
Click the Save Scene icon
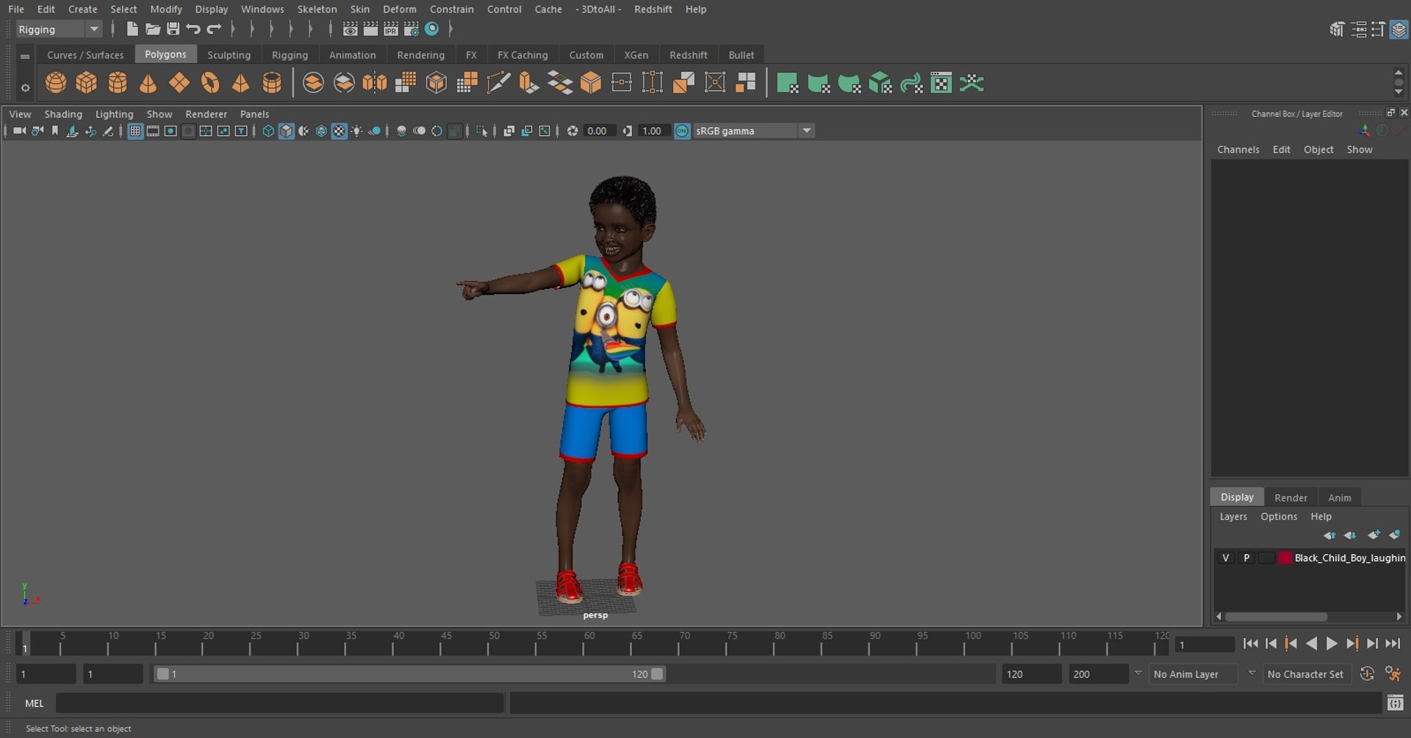pos(173,29)
